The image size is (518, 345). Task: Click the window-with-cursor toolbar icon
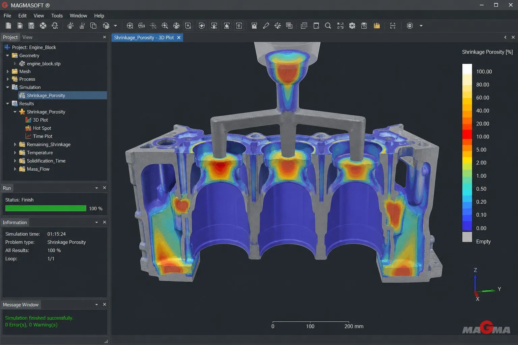(x=316, y=26)
